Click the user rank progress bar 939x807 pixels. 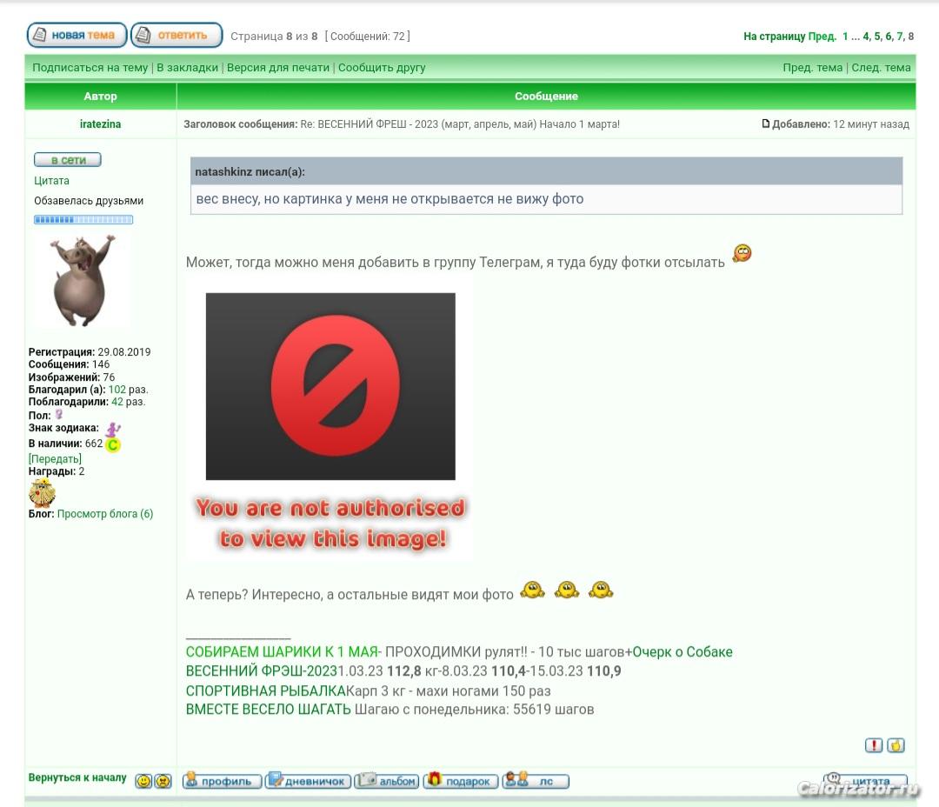pyautogui.click(x=83, y=220)
